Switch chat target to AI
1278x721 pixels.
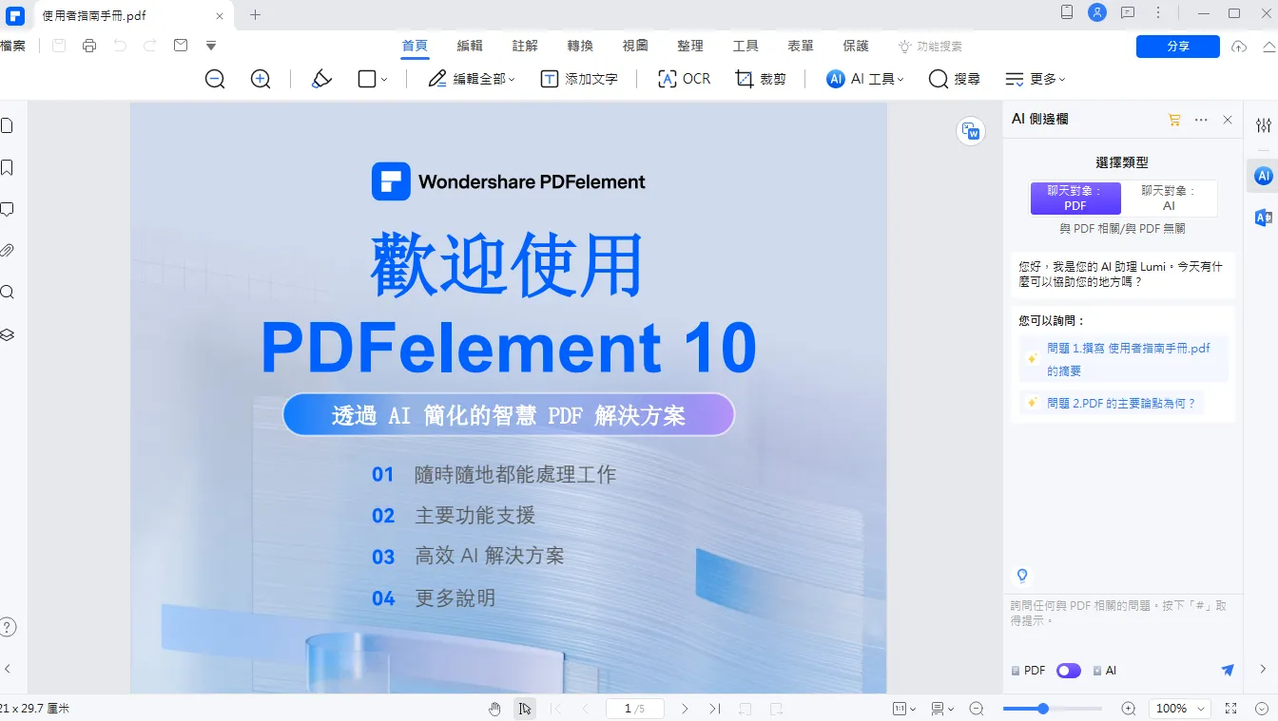tap(1168, 198)
